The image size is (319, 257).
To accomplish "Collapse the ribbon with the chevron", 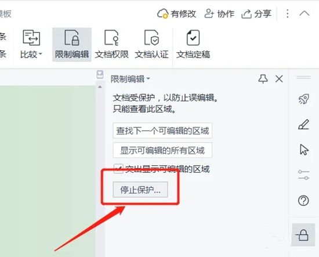I will (x=304, y=14).
